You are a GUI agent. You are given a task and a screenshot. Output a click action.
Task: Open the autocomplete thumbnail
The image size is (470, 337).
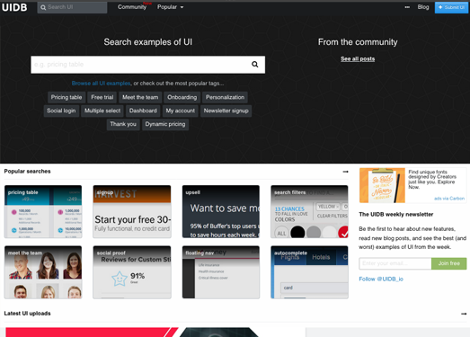[x=309, y=272]
